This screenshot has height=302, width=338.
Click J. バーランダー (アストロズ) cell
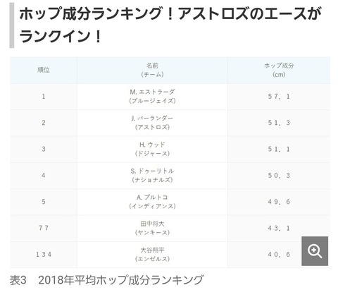coord(152,123)
